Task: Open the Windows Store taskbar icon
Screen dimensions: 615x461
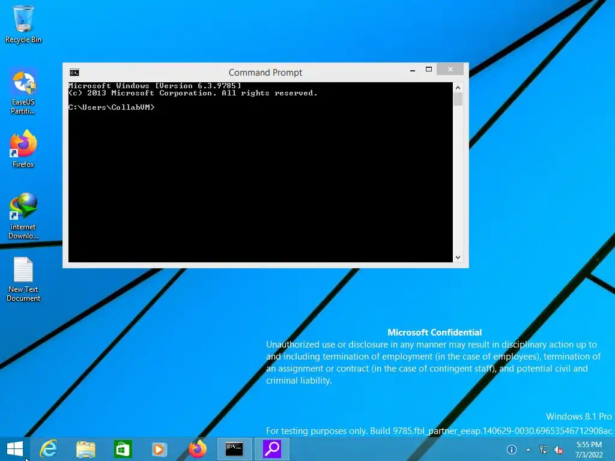Action: (123, 449)
